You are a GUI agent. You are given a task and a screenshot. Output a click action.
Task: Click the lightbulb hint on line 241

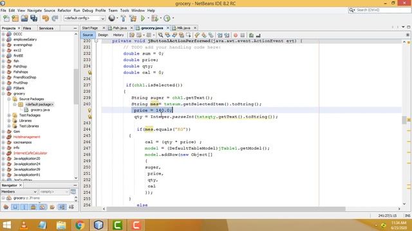pyautogui.click(x=90, y=110)
